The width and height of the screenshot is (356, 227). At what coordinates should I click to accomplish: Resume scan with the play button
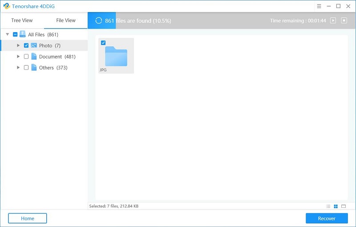point(333,21)
